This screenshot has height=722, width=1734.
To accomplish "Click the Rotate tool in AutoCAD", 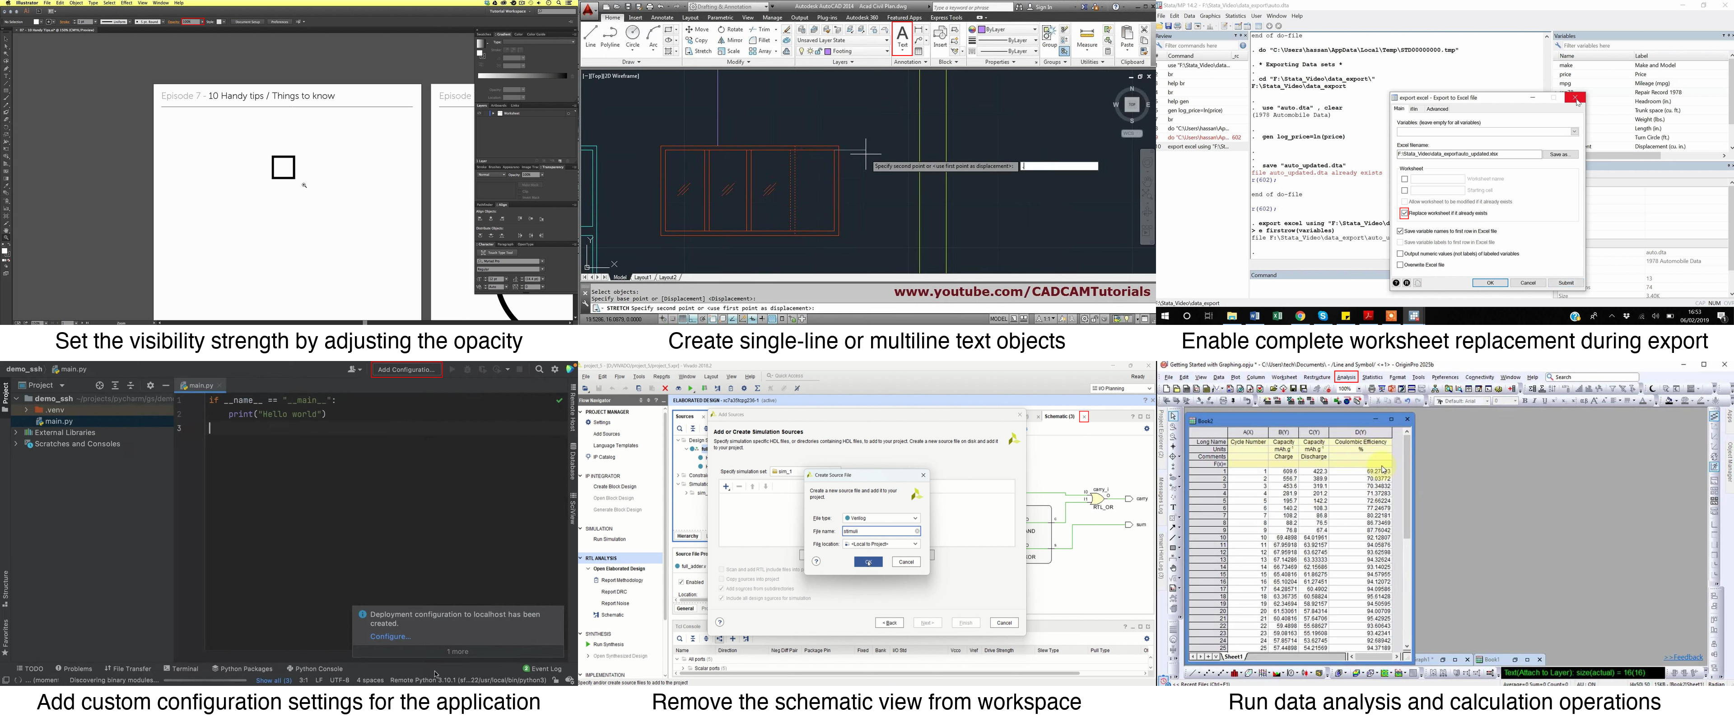I will coord(730,30).
